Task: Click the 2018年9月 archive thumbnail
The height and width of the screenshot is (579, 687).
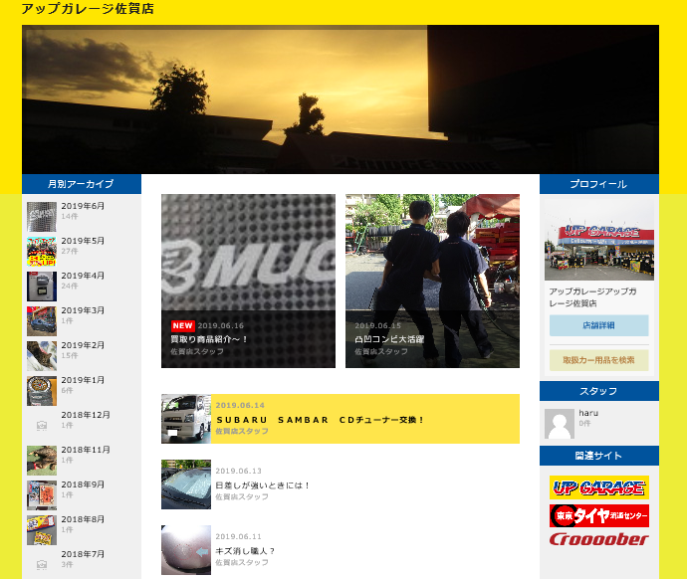Action: (42, 495)
